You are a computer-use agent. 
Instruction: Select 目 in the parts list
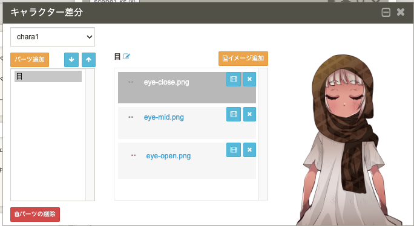point(48,77)
